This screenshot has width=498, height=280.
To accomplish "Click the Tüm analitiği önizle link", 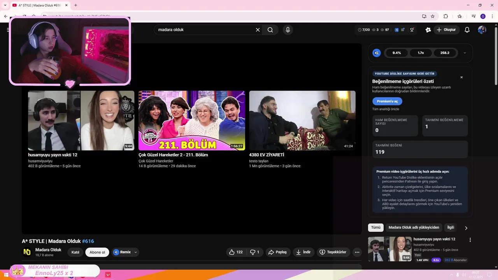I will (386, 109).
